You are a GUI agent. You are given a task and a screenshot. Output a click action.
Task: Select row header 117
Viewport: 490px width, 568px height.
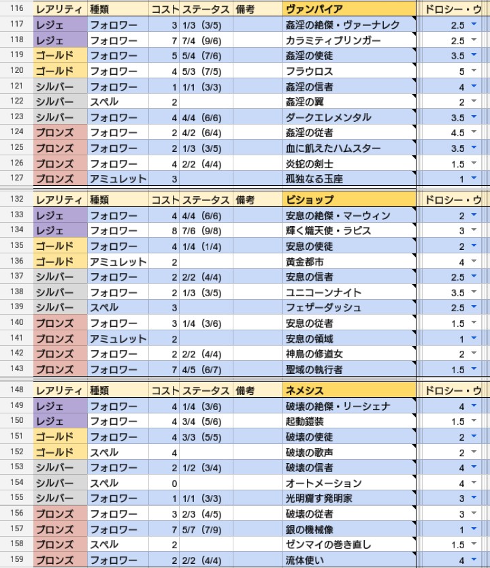tap(16, 25)
